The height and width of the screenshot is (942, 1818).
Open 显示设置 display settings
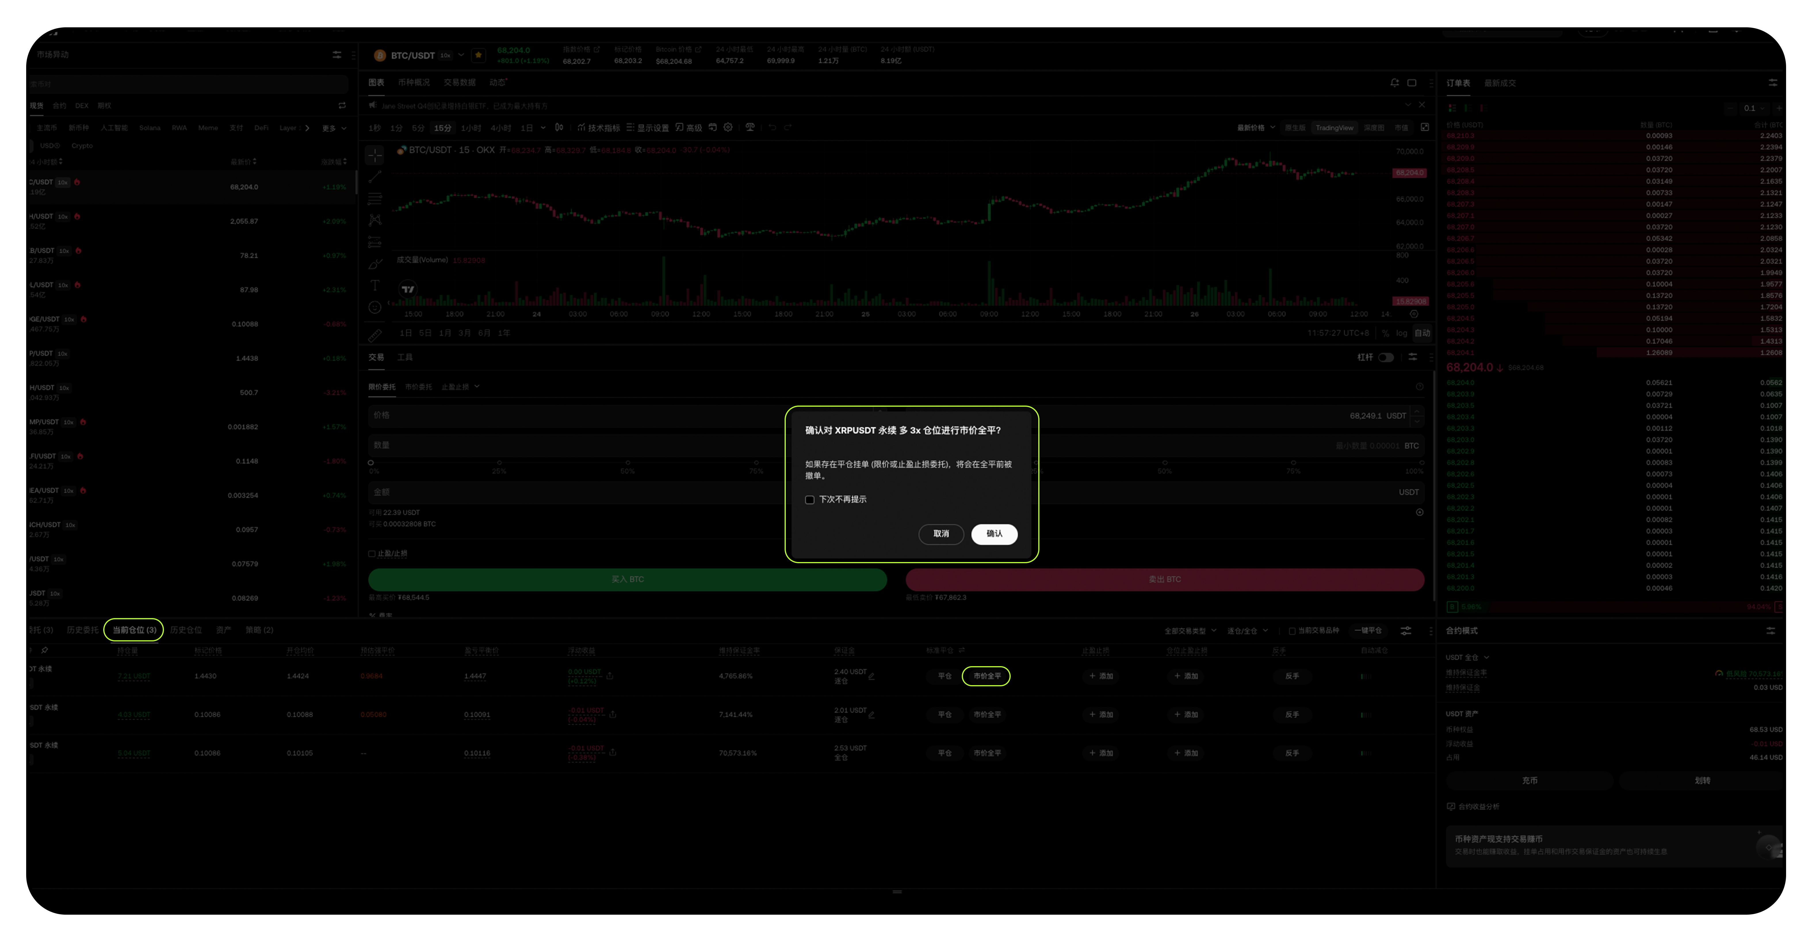[x=647, y=128]
